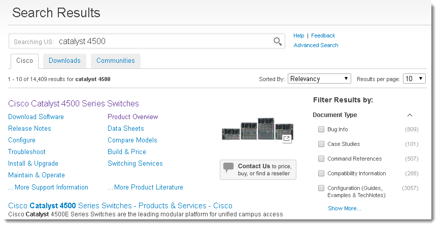Screen dimensions: 439x227
Task: Collapse the Document Type filter section
Action: pyautogui.click(x=410, y=115)
